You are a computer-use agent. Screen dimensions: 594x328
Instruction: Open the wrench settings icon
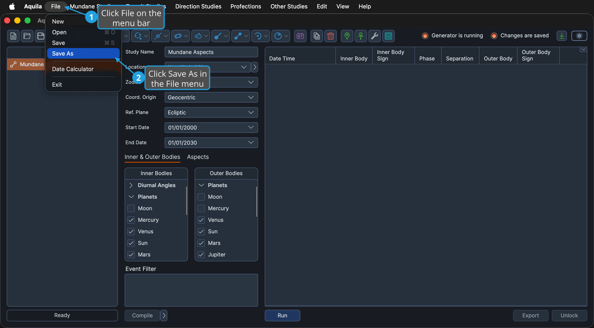point(375,36)
